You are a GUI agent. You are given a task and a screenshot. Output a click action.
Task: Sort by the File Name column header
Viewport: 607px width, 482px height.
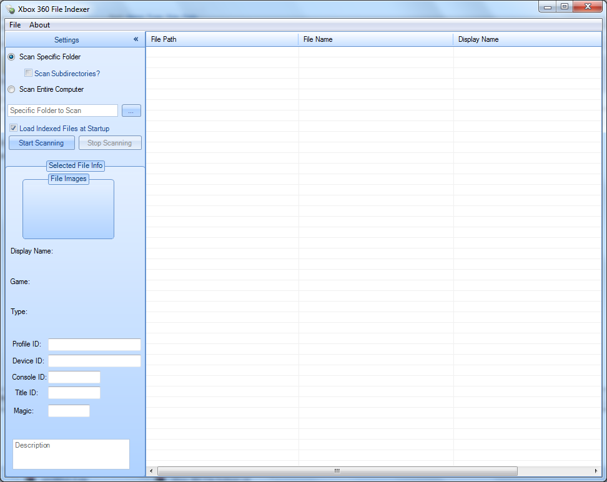[x=375, y=39]
